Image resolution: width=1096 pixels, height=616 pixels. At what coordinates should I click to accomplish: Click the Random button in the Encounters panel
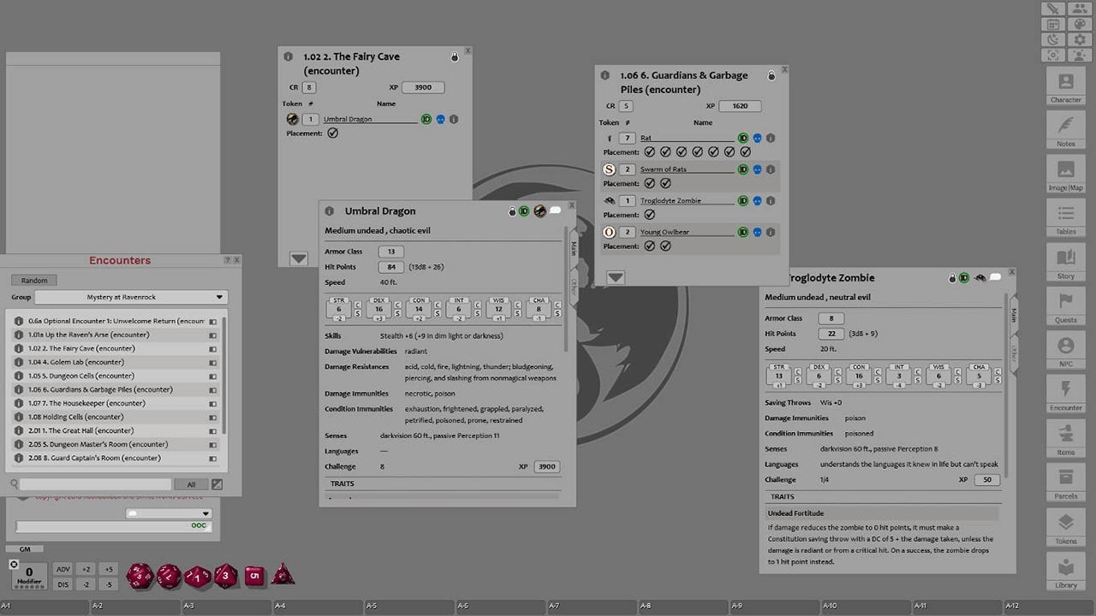[x=33, y=280]
